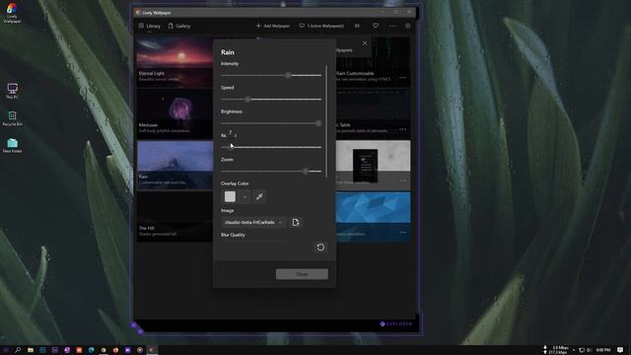The height and width of the screenshot is (355, 631).
Task: Select the Medusae wallpaper thumbnail
Action: [175, 113]
